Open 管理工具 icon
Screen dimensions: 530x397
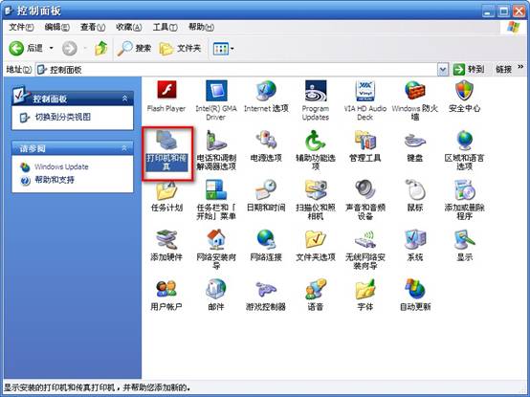click(365, 146)
